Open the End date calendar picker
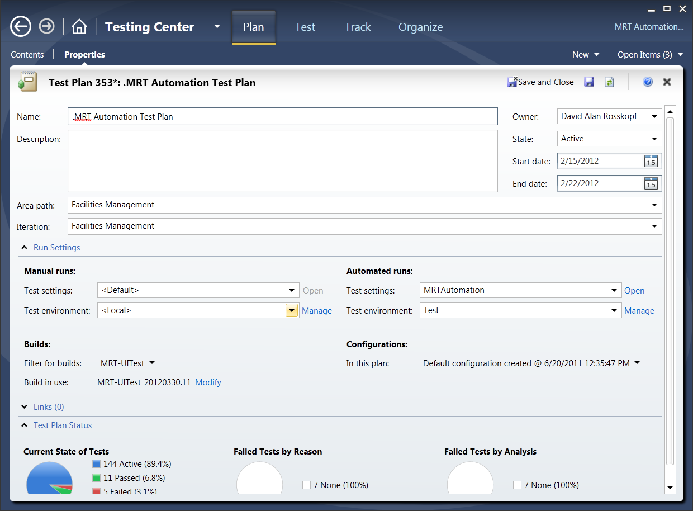Image resolution: width=693 pixels, height=511 pixels. 651,183
